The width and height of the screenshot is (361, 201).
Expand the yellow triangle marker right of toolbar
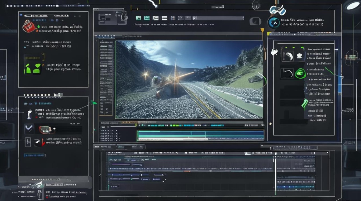click(262, 30)
